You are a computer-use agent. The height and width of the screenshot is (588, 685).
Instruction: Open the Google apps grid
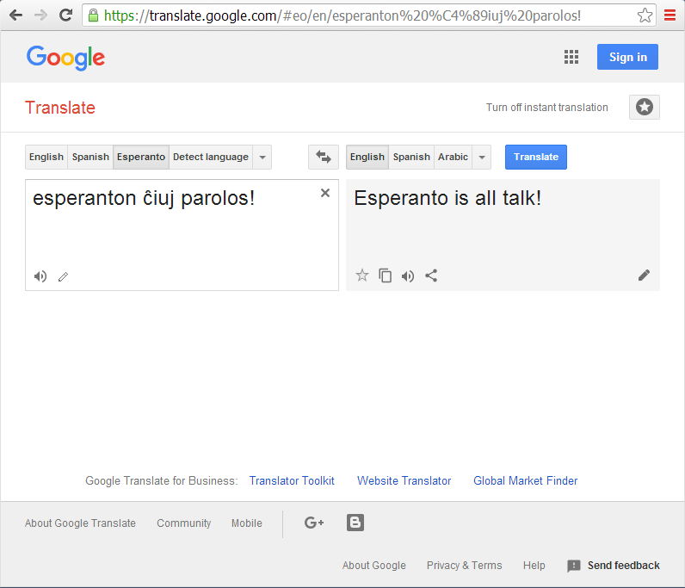571,57
